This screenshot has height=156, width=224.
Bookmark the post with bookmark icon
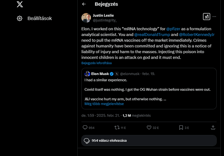tap(181, 128)
